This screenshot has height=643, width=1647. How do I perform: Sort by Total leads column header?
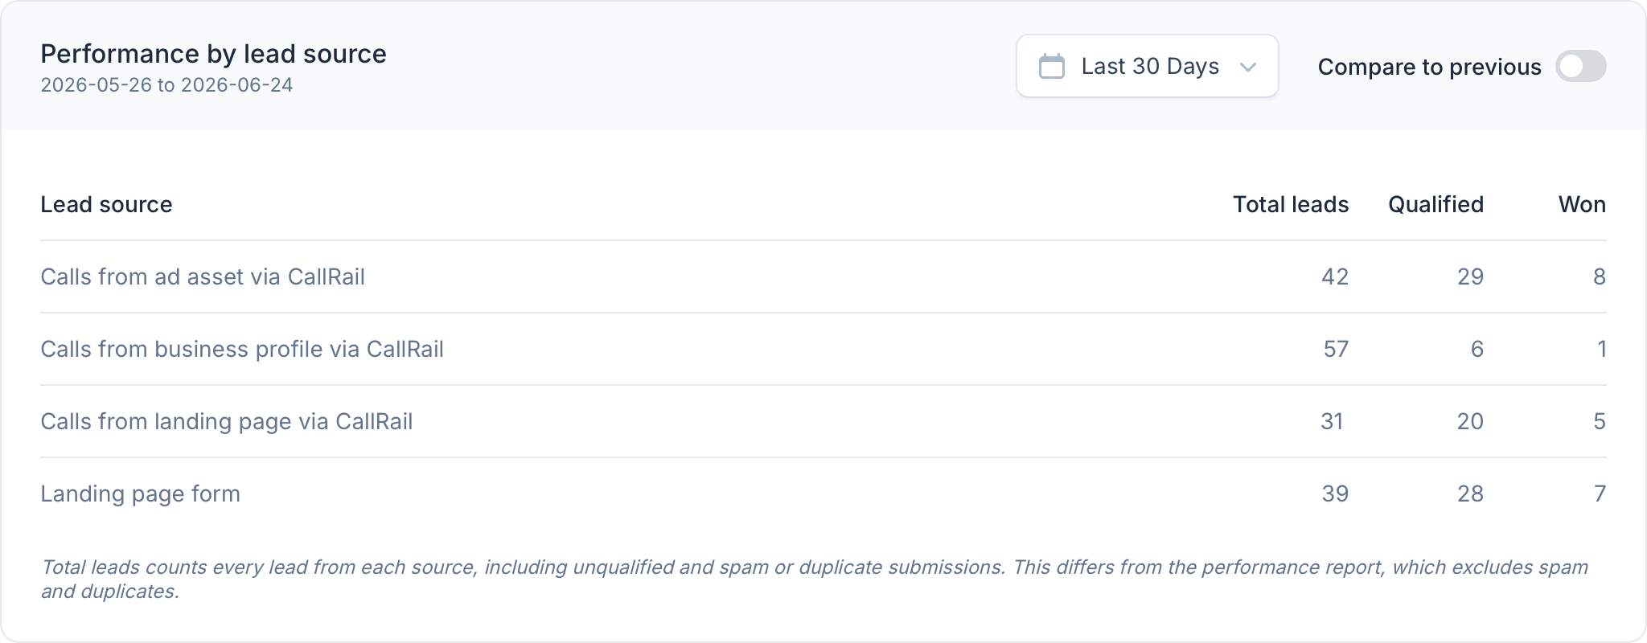pyautogui.click(x=1291, y=204)
